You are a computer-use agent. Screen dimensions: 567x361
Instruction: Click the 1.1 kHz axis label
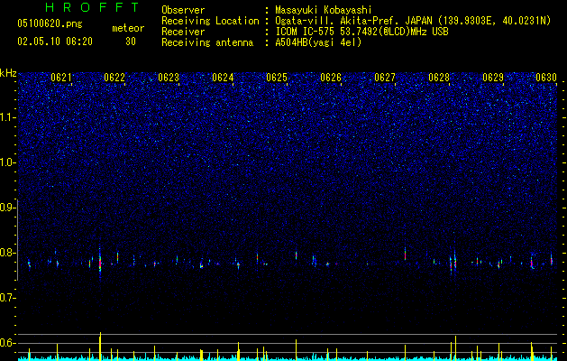(7, 117)
